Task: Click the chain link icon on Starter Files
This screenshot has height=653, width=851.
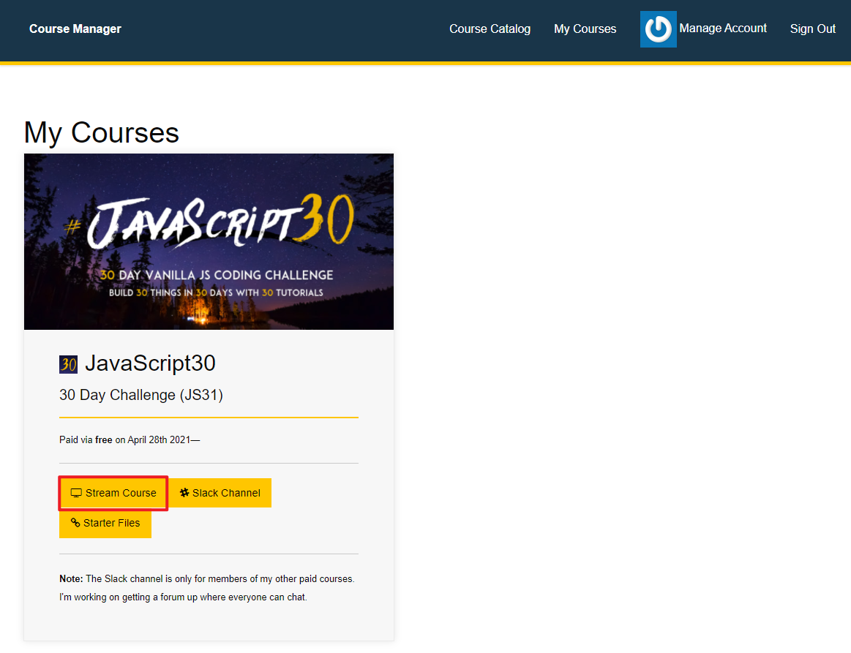Action: tap(75, 523)
